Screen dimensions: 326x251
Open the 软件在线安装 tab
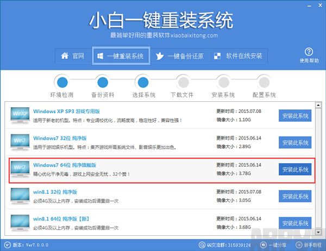[239, 56]
